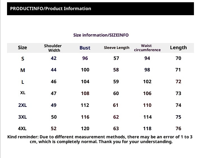199x158 pixels.
Task: Click the shoulder width value 42
Action: click(x=54, y=58)
